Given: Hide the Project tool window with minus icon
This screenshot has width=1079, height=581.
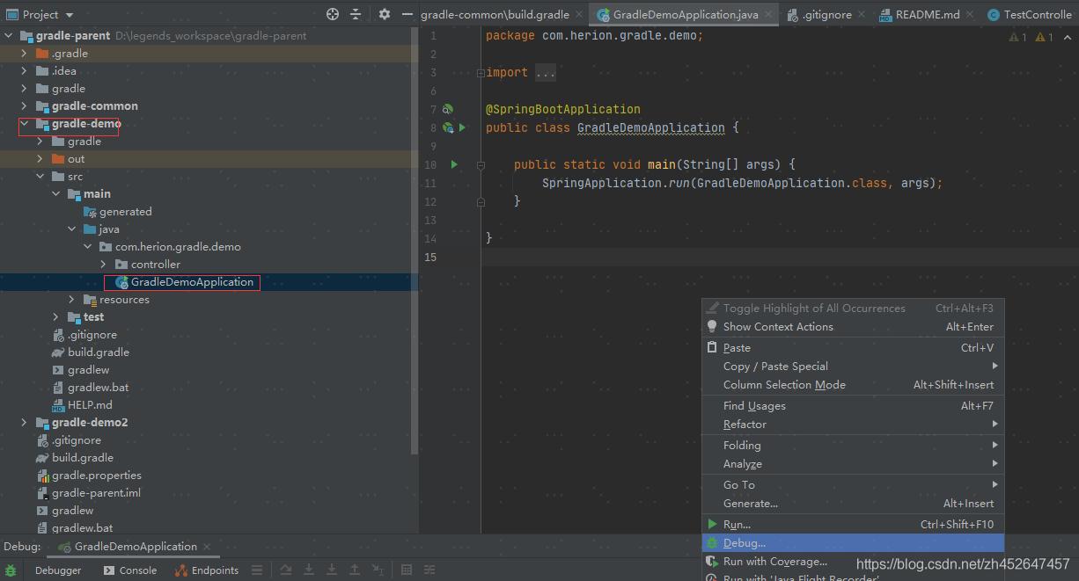Looking at the screenshot, I should point(407,14).
